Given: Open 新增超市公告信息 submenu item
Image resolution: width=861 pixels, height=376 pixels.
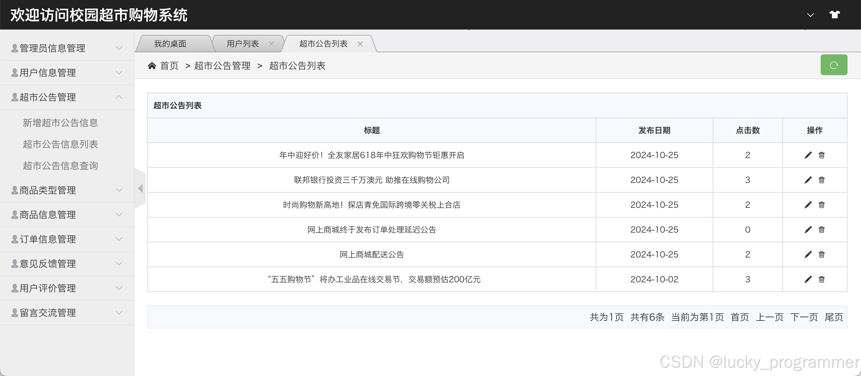Looking at the screenshot, I should click(x=60, y=123).
